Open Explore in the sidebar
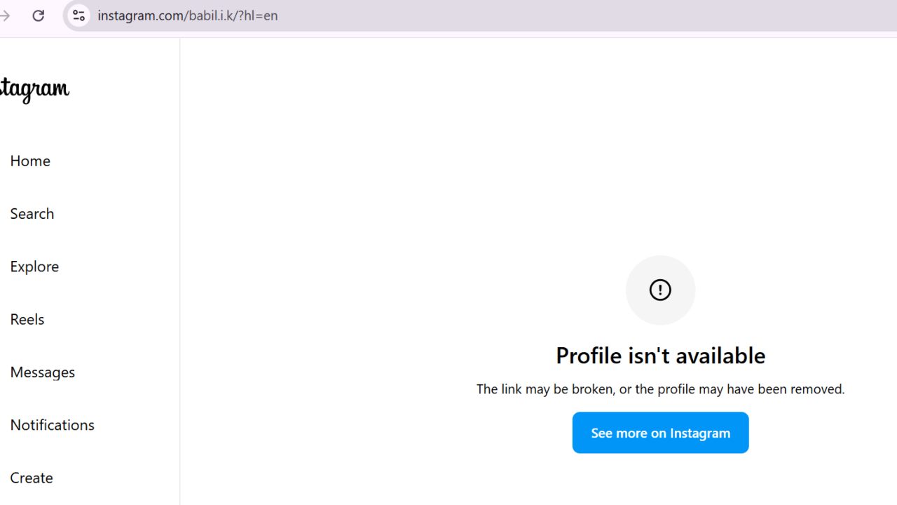Image resolution: width=897 pixels, height=505 pixels. pyautogui.click(x=34, y=267)
